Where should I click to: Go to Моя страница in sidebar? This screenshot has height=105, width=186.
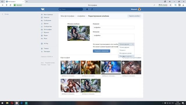48,15
